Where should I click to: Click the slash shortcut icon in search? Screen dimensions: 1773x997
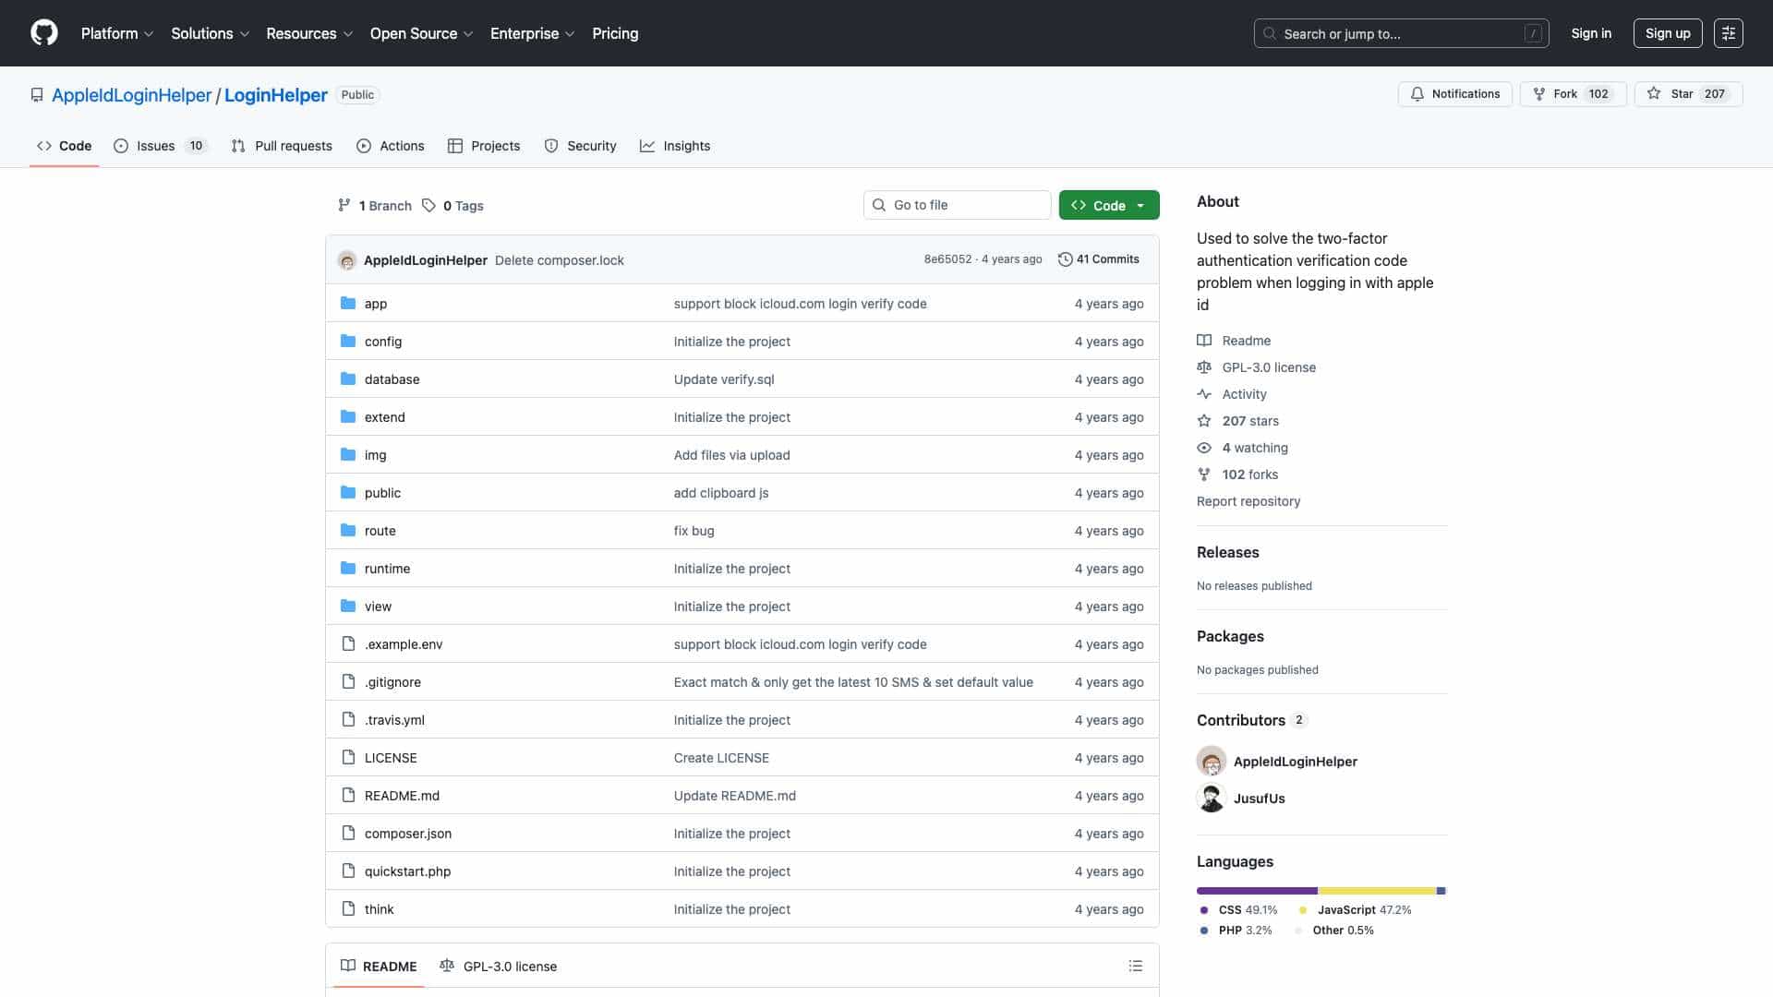tap(1533, 33)
